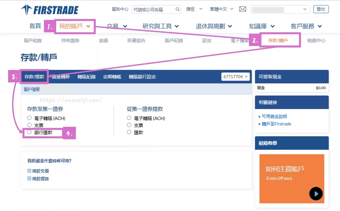
Task: Click the search magnifier icon
Action: 177,9
